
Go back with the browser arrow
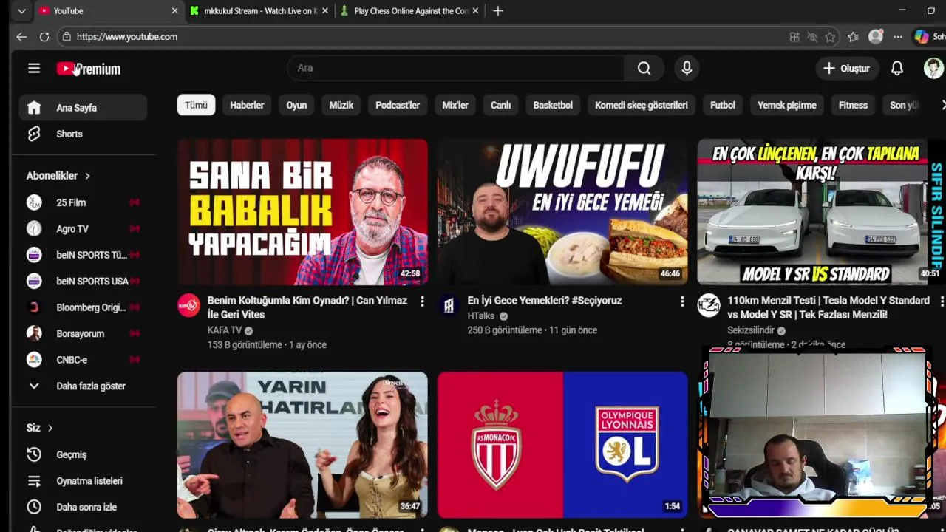coord(21,37)
